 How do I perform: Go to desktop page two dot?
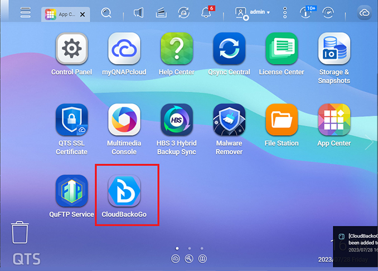point(190,248)
